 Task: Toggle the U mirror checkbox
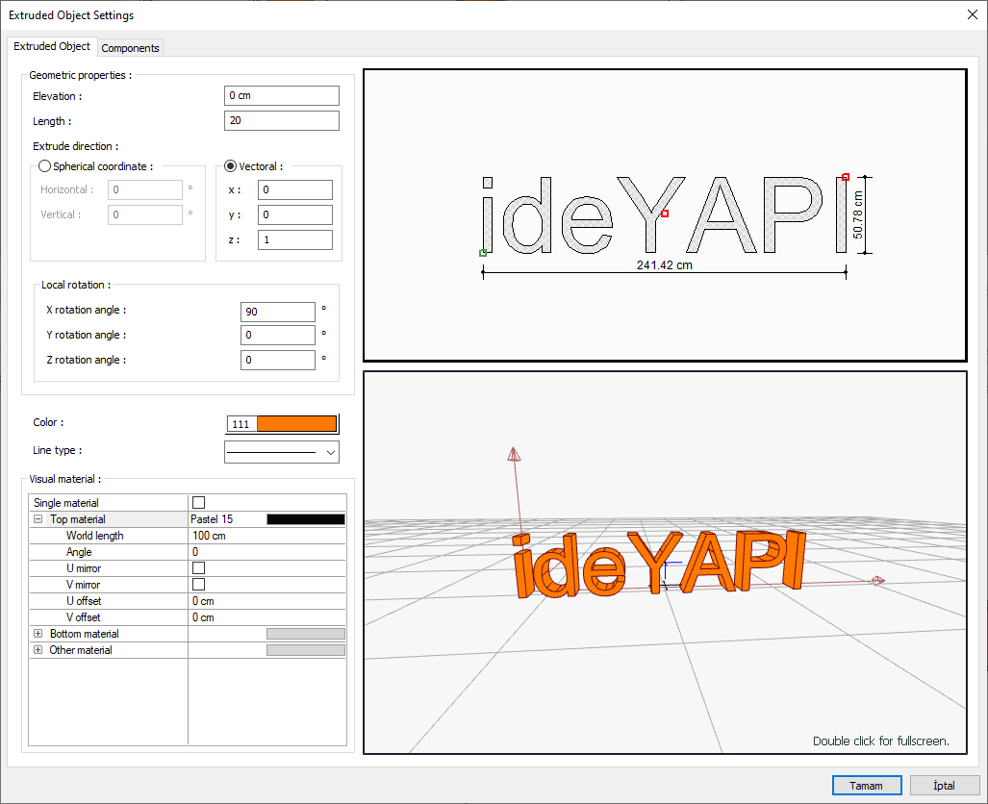[x=199, y=568]
